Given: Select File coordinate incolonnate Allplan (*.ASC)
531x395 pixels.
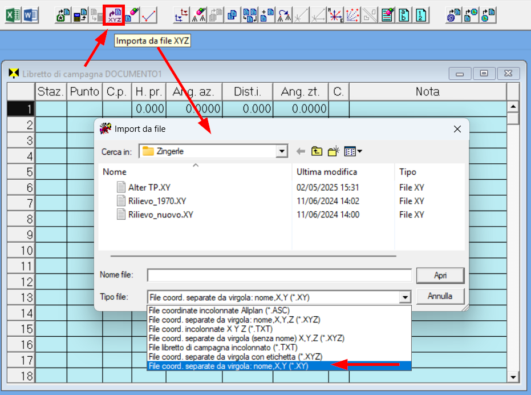Looking at the screenshot, I should (x=219, y=311).
